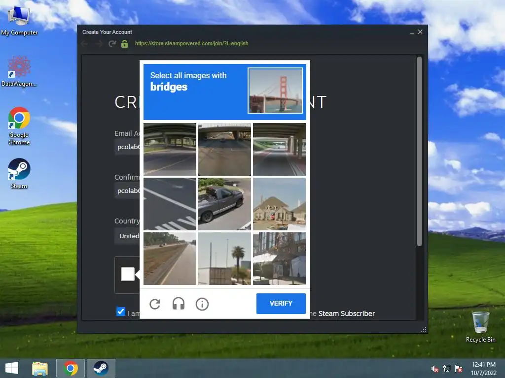Select the tile with the gray pickup truck
This screenshot has height=378, width=505.
pos(224,204)
